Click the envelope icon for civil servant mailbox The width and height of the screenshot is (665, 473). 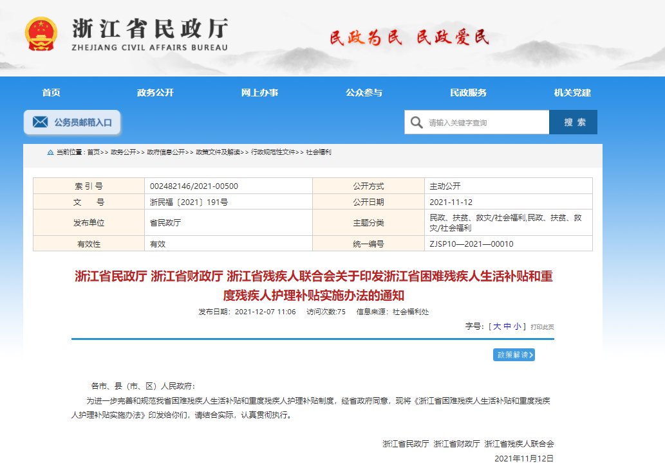[x=41, y=122]
